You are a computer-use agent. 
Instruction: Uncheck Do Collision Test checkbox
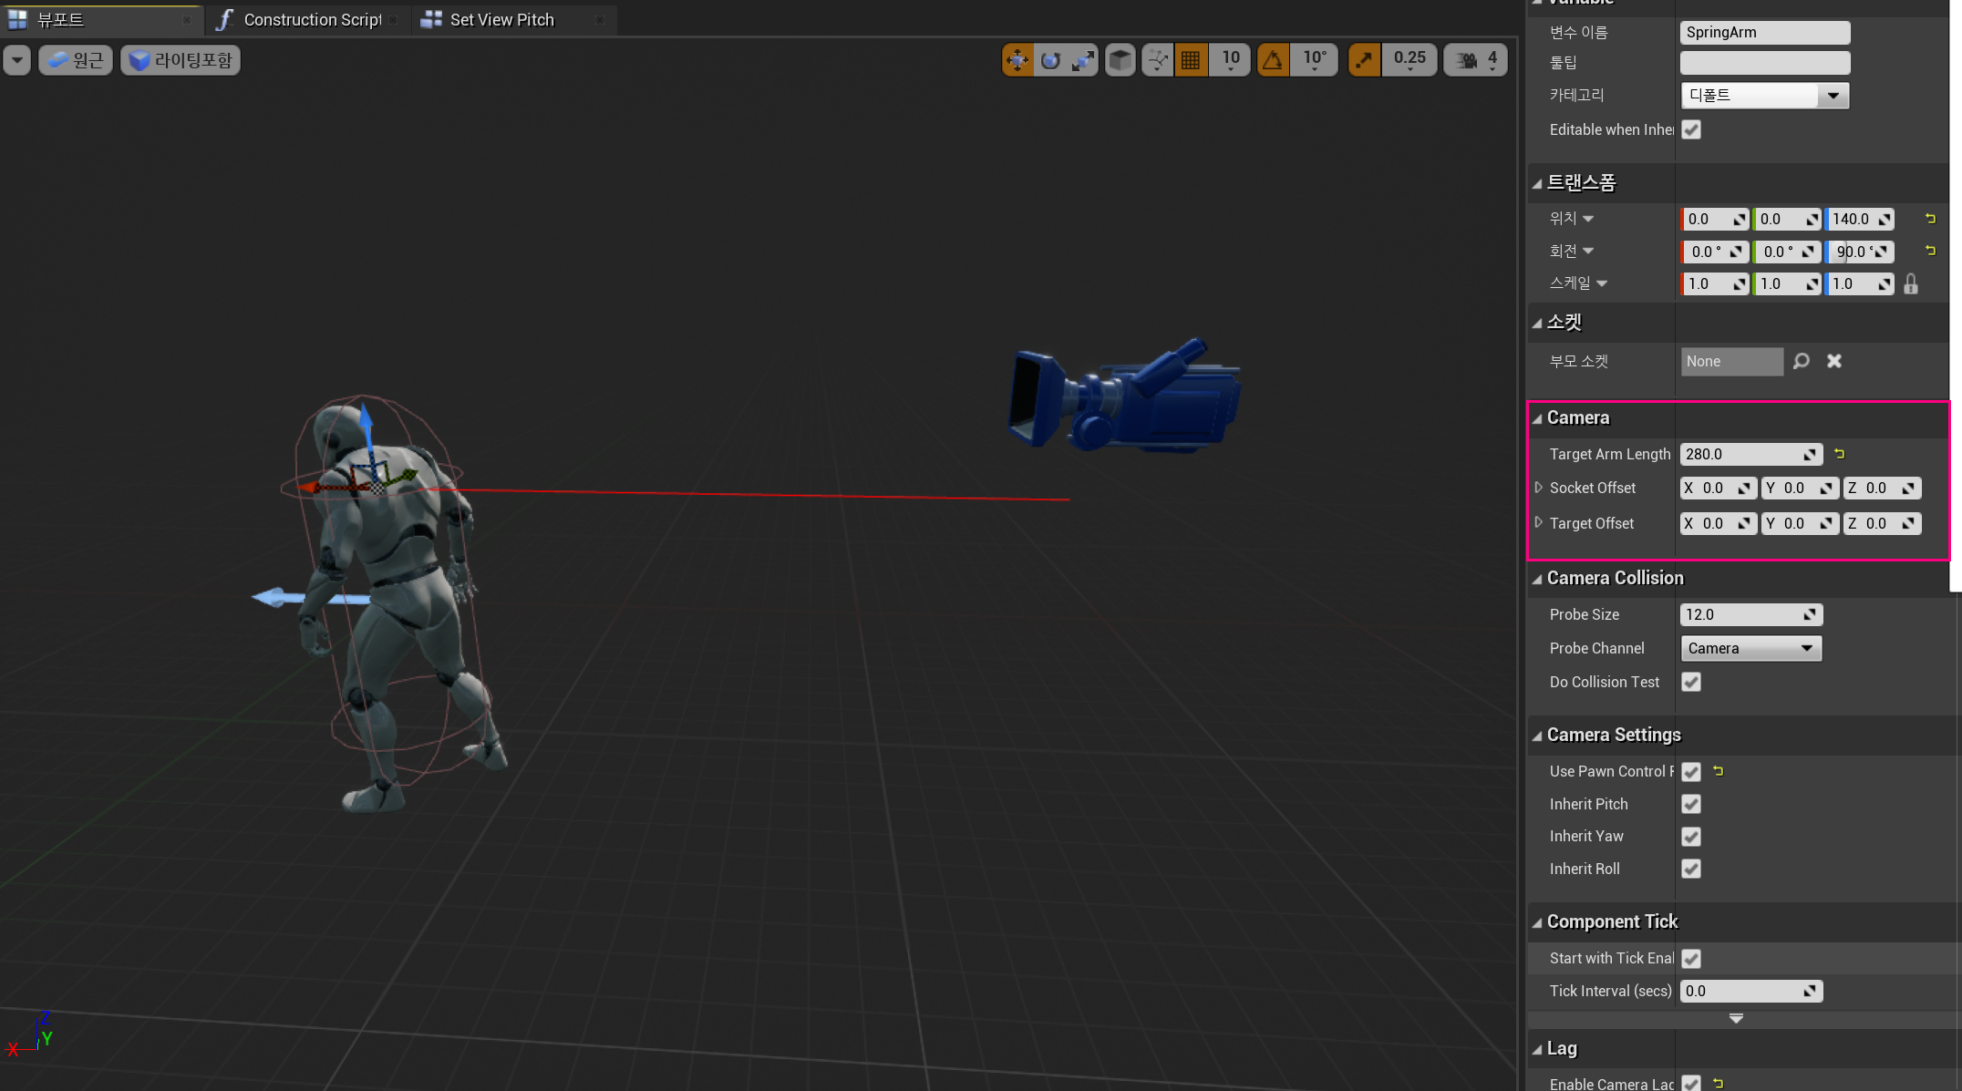coord(1691,682)
